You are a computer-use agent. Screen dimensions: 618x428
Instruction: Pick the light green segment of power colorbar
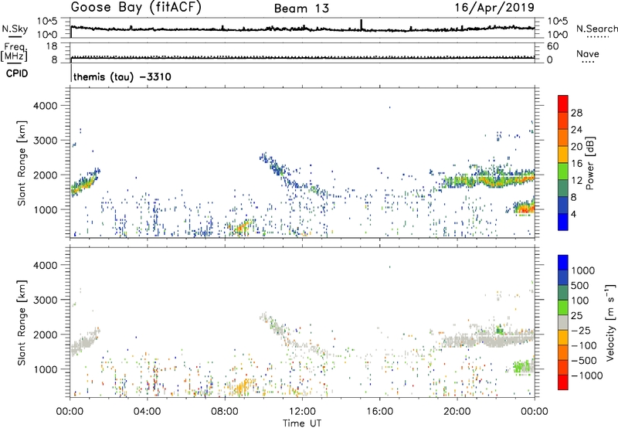(563, 172)
